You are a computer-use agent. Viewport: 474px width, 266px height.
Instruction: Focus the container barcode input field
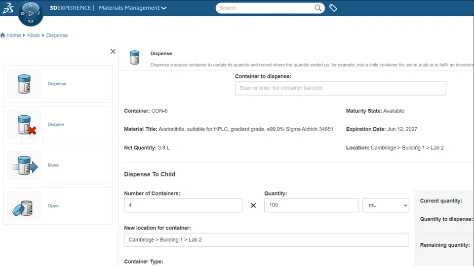pyautogui.click(x=340, y=88)
